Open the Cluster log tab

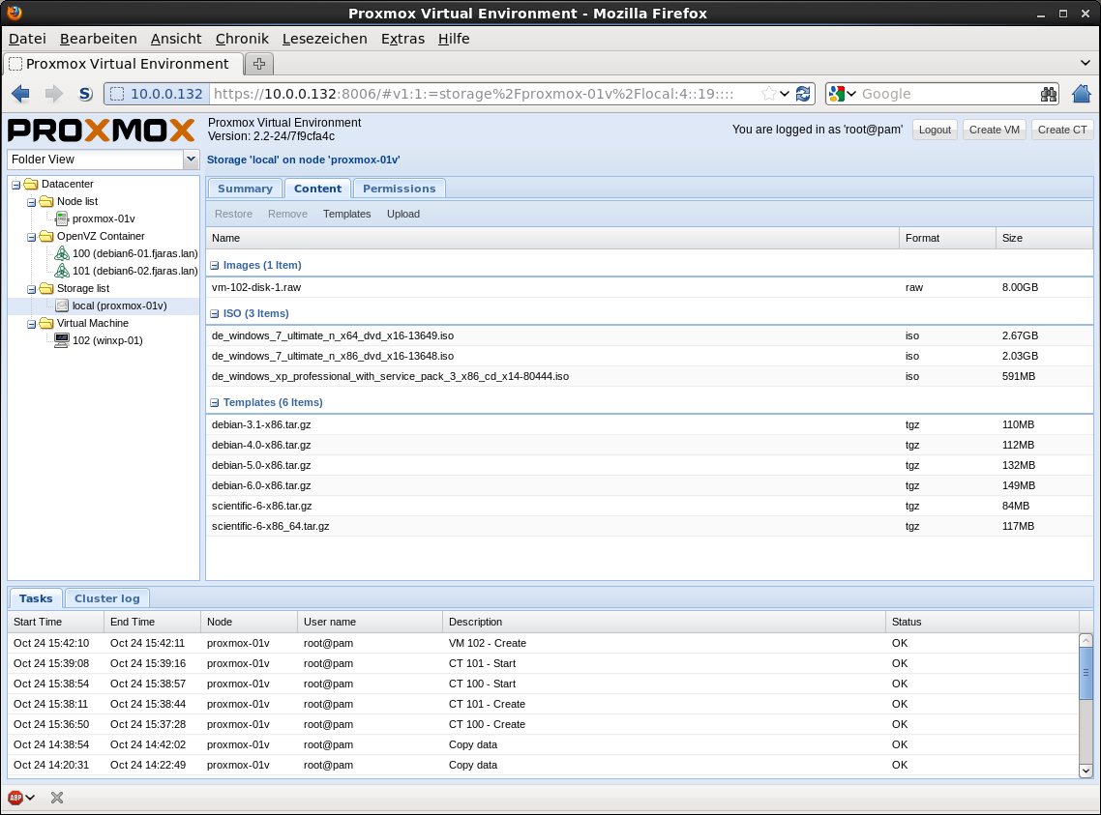click(106, 598)
